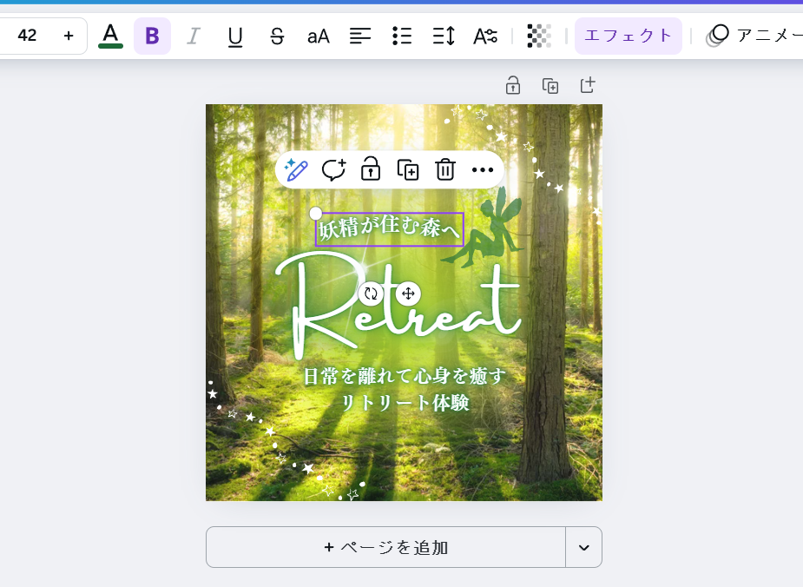
Task: Toggle strikethrough formatting
Action: tap(277, 36)
